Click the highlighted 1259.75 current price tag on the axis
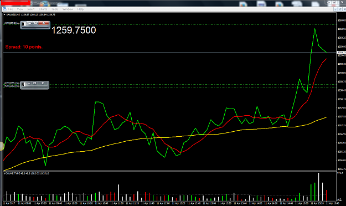The image size is (346, 206). point(341,52)
